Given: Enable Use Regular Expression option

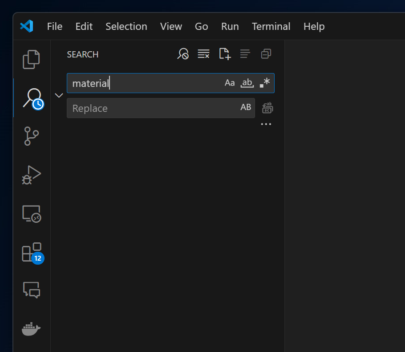Looking at the screenshot, I should point(265,83).
